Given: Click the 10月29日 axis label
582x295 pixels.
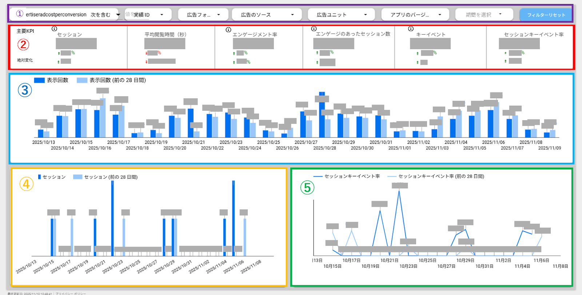Looking at the screenshot, I should [x=466, y=260].
